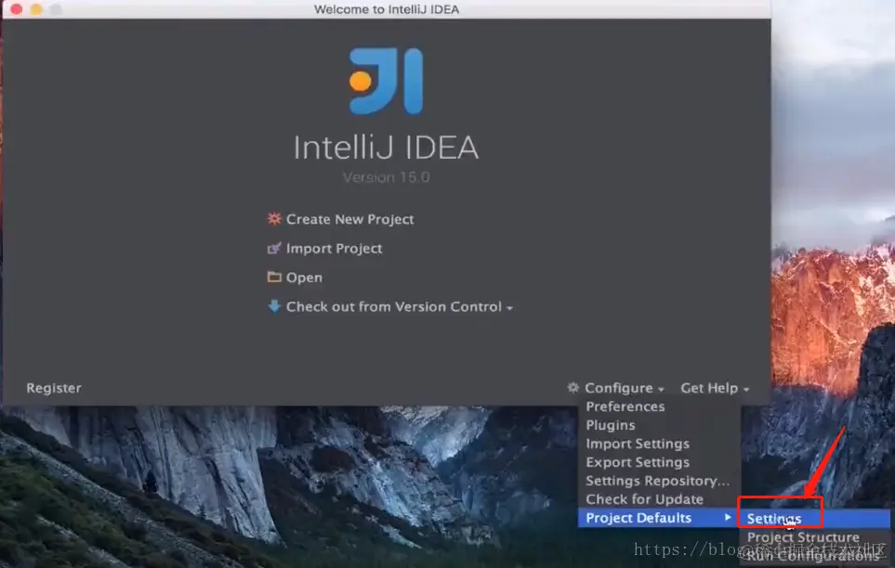The image size is (895, 568).
Task: Open Settings Repository... menu entry
Action: pyautogui.click(x=659, y=481)
